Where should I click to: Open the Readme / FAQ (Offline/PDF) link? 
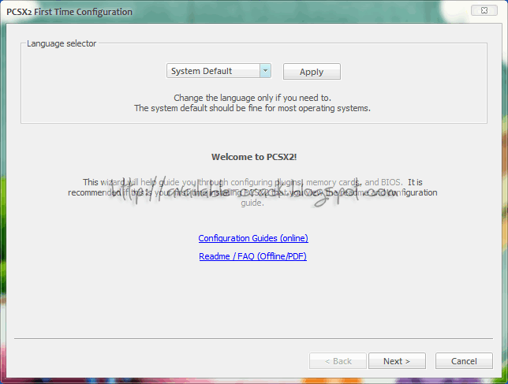[x=252, y=256]
